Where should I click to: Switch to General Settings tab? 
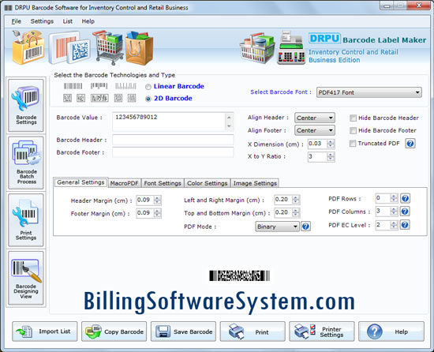[x=80, y=182]
